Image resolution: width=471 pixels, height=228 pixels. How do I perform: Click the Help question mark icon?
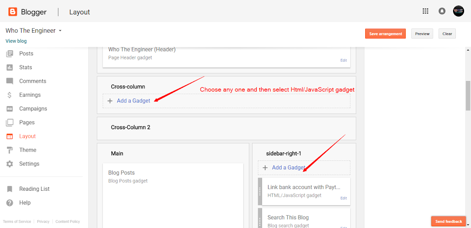point(10,203)
